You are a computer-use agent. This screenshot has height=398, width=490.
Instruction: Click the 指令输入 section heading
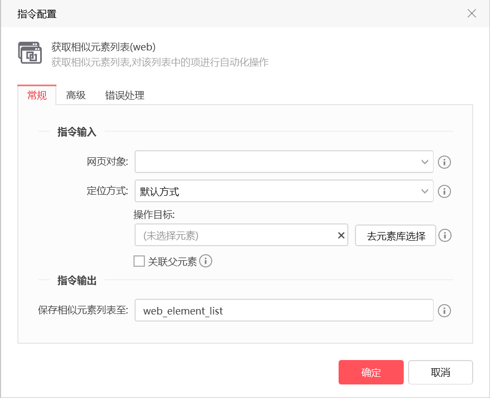pos(77,132)
